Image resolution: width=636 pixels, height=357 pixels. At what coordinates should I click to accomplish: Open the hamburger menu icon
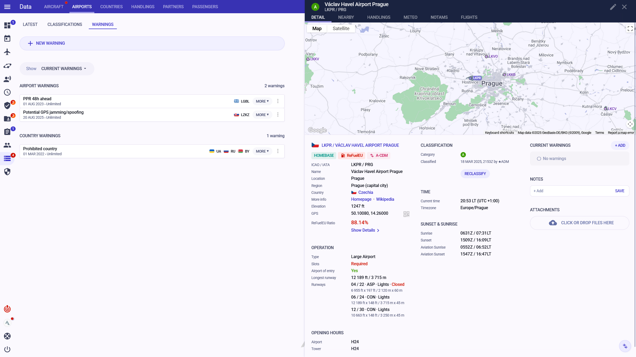tap(7, 7)
